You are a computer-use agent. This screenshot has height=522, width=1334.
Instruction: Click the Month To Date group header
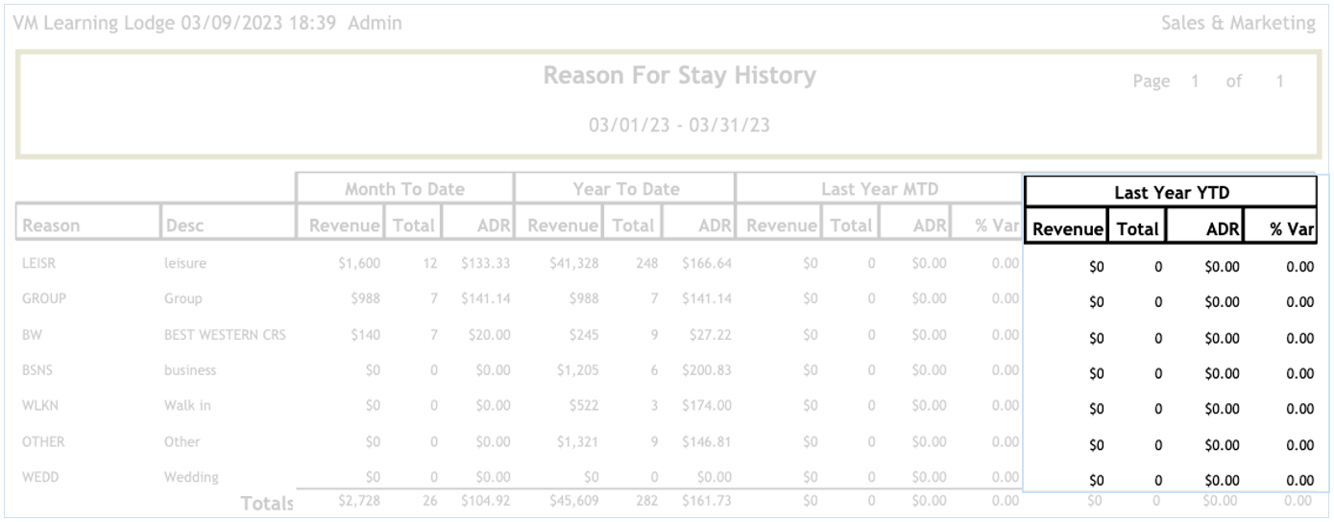click(x=404, y=189)
